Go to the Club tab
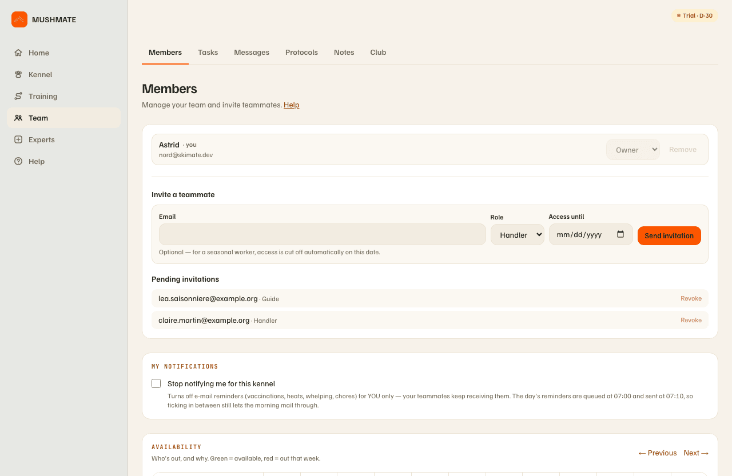732x476 pixels. pyautogui.click(x=378, y=52)
